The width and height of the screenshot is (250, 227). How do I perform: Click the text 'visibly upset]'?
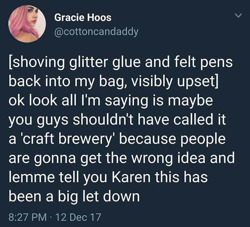(x=174, y=81)
